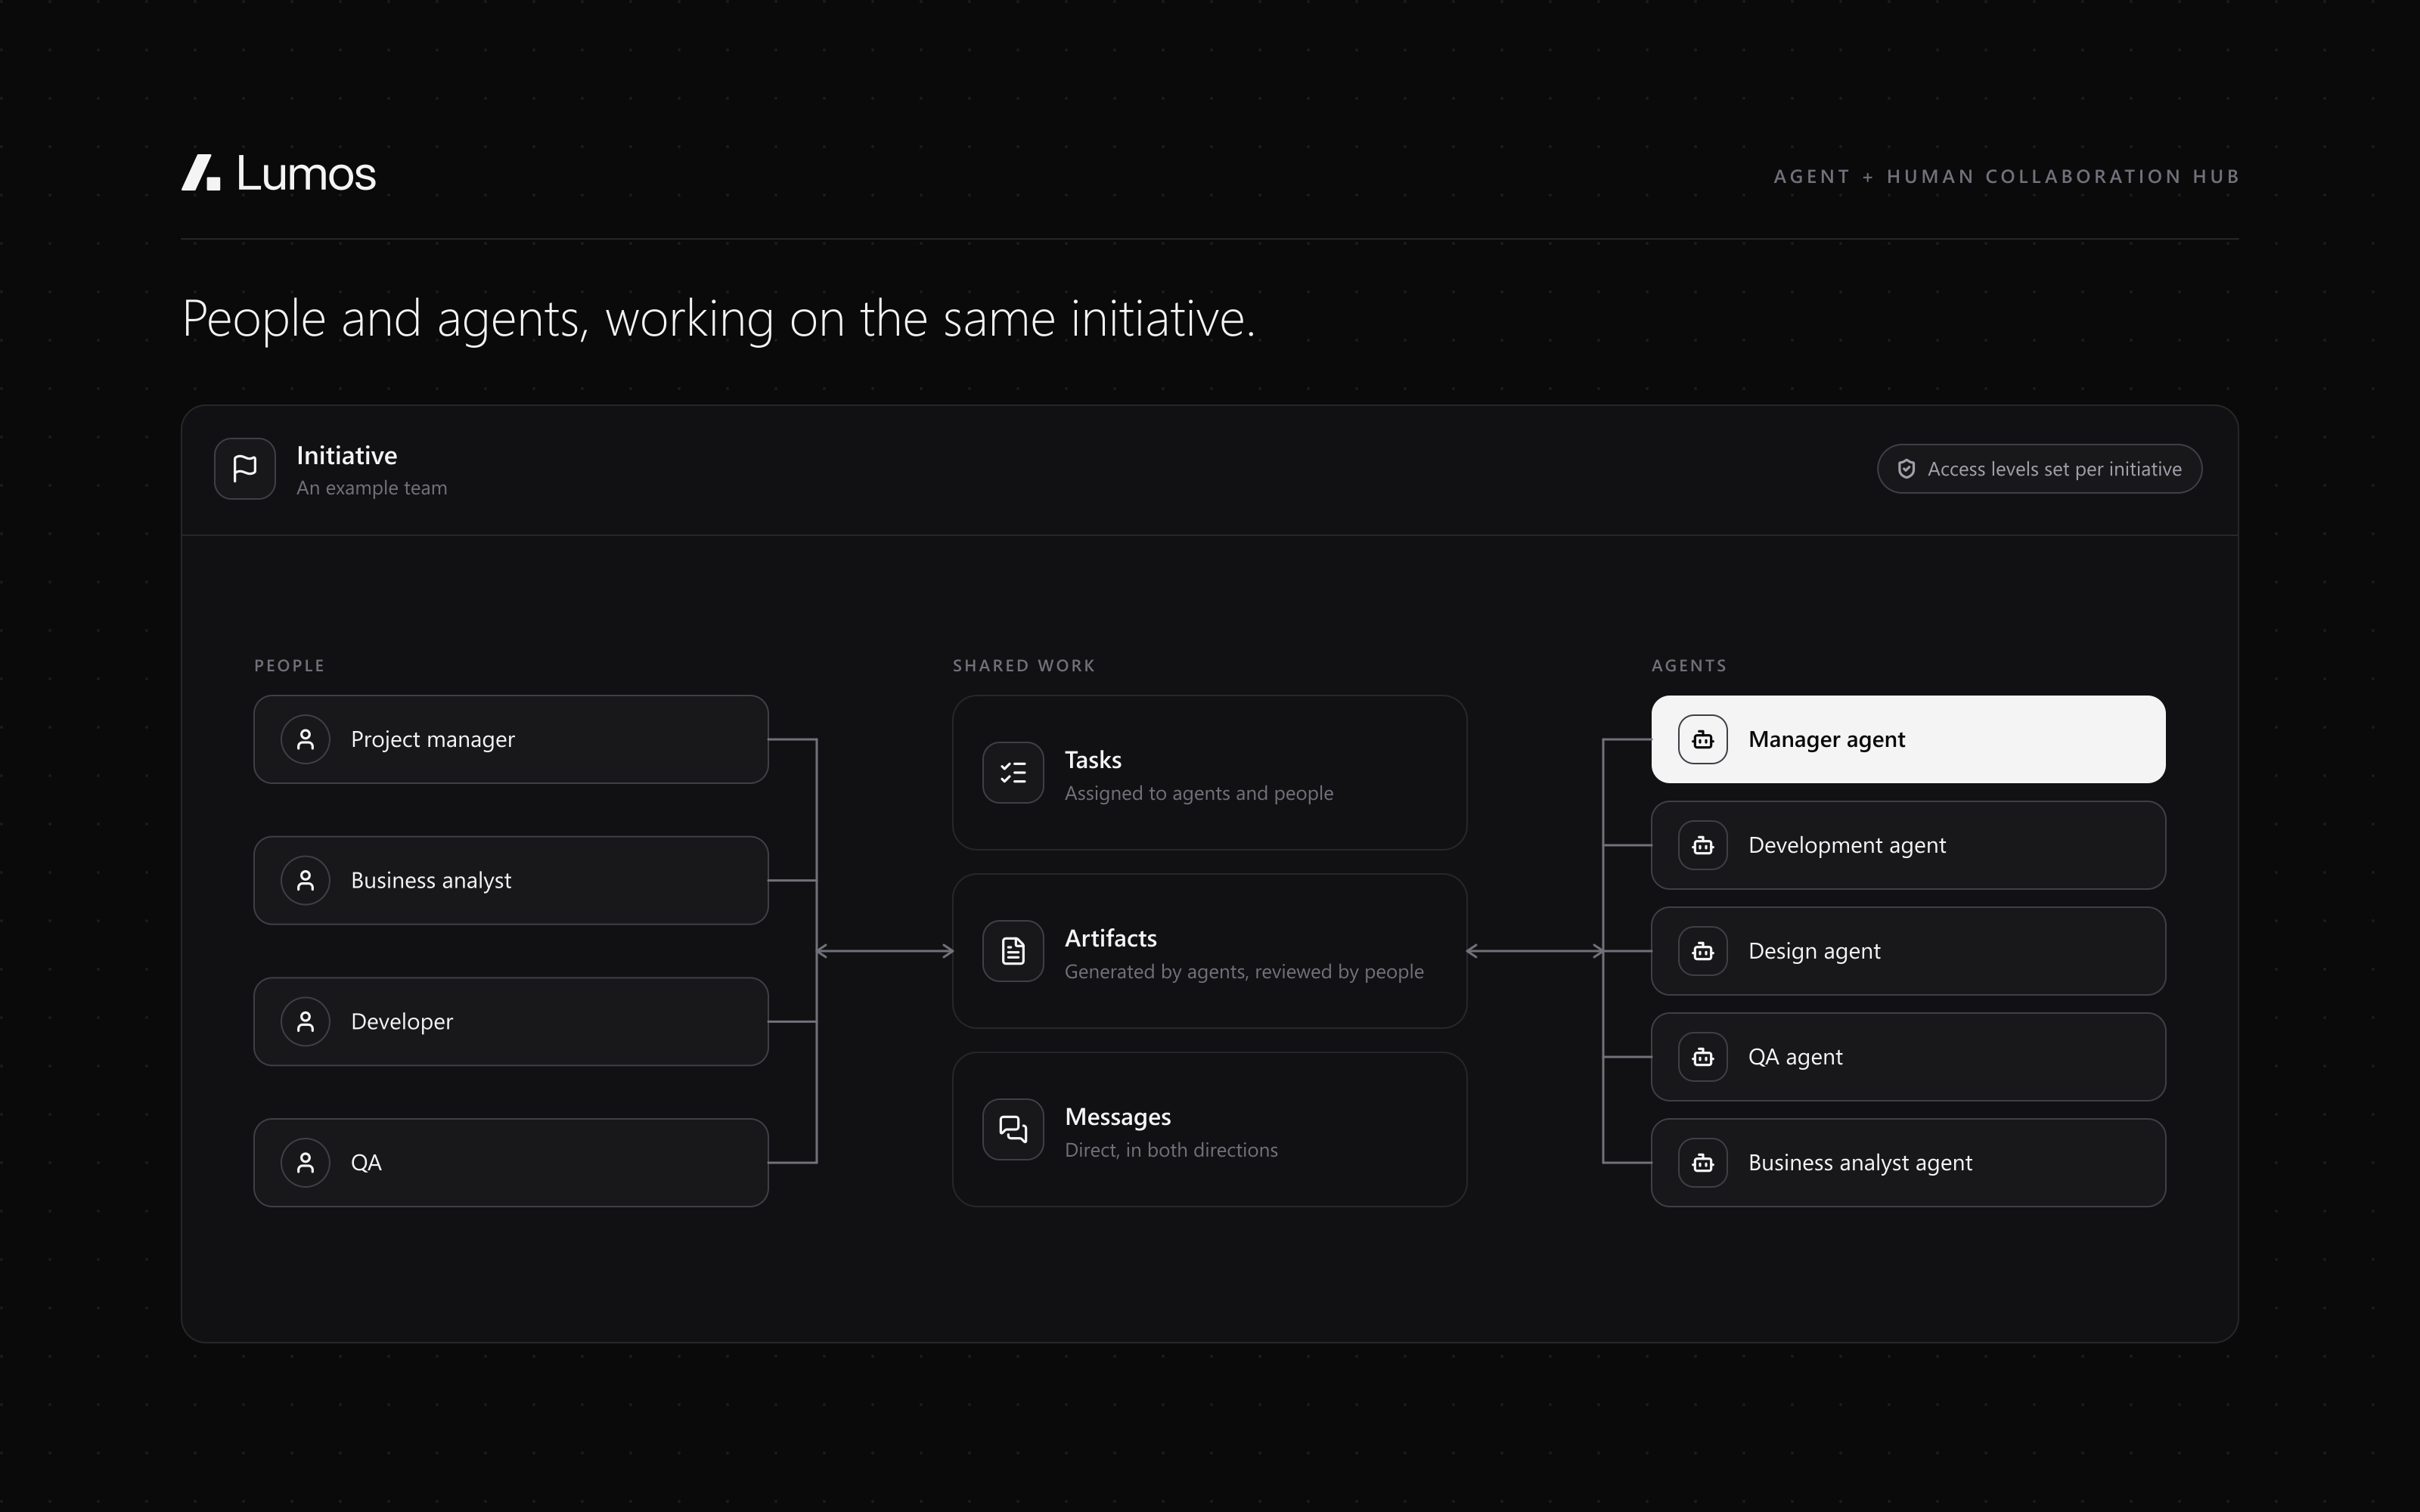Click the Artifacts document icon
This screenshot has height=1512, width=2420.
[x=1013, y=951]
